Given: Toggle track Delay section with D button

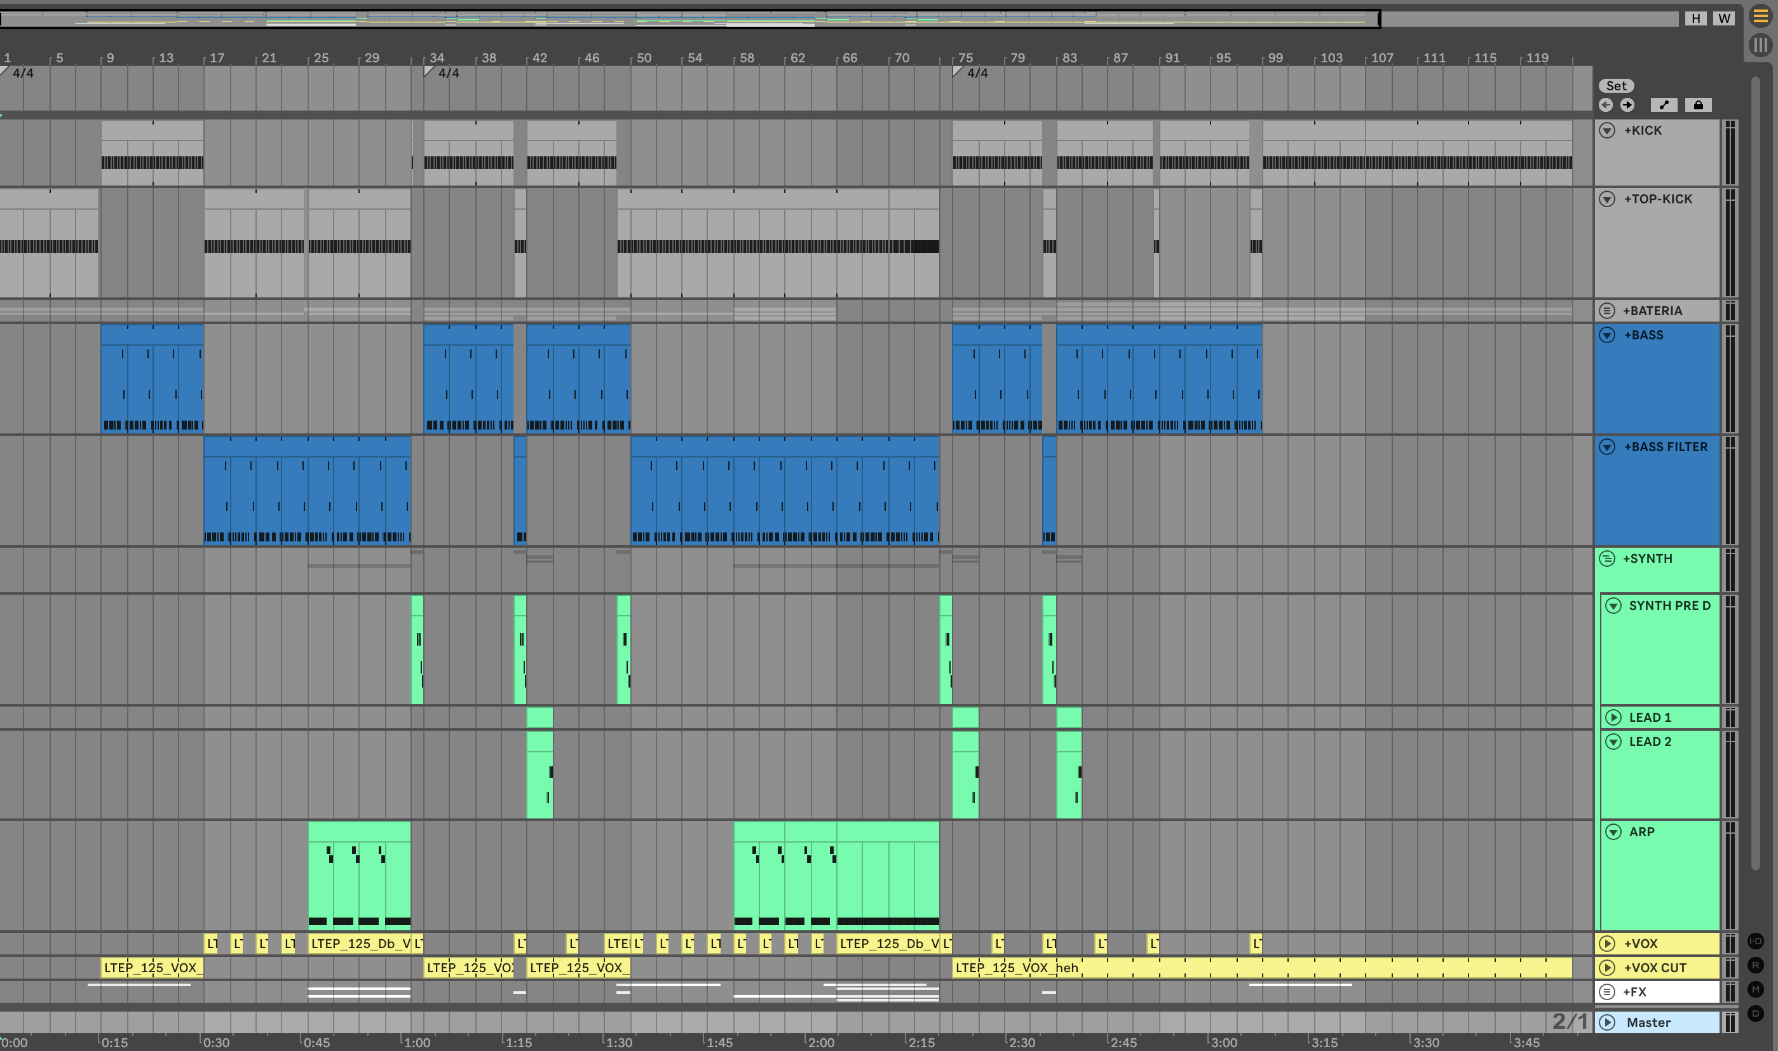Looking at the screenshot, I should pos(1755,1014).
